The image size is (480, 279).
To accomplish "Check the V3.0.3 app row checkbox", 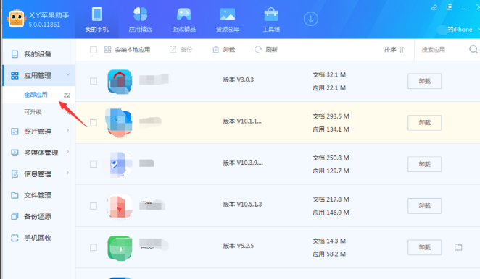I will (x=94, y=81).
